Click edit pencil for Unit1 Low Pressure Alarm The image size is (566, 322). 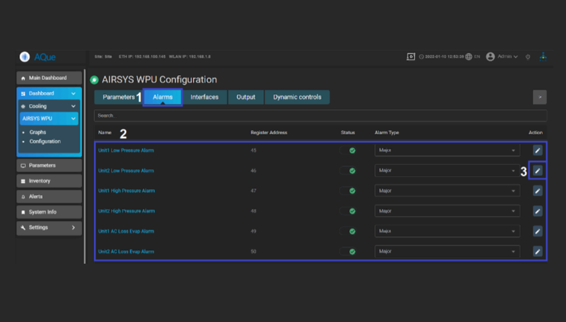(x=537, y=151)
